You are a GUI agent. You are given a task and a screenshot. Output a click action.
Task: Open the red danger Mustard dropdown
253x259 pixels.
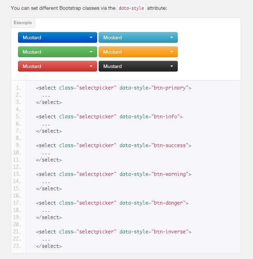[x=58, y=66]
